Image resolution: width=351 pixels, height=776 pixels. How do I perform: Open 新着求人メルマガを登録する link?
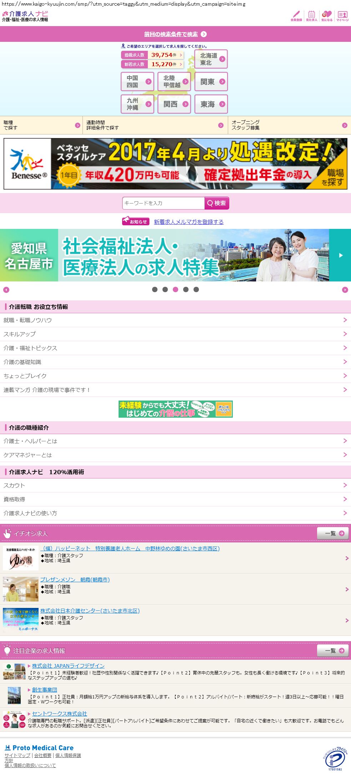(x=189, y=222)
